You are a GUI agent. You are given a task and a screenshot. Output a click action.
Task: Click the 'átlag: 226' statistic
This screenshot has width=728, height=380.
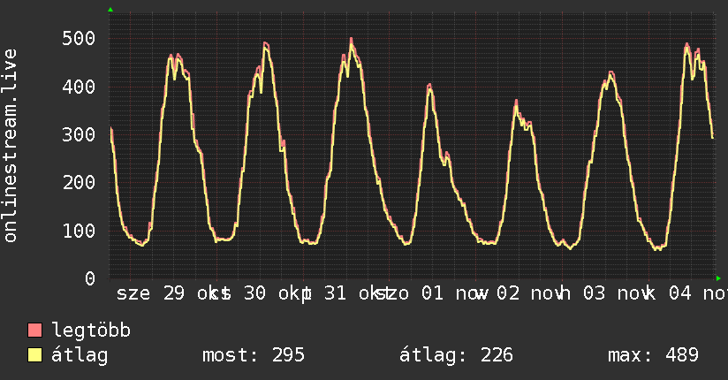456,355
